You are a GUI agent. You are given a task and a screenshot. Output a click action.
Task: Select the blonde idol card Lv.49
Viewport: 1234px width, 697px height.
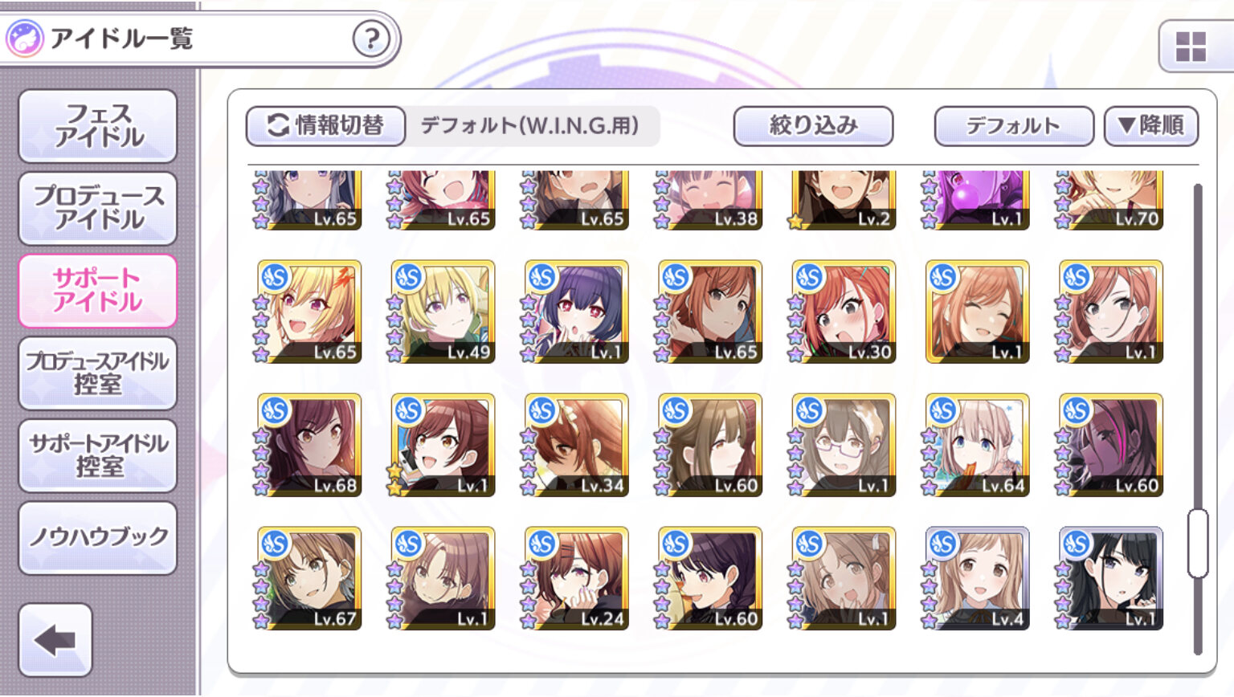point(443,312)
